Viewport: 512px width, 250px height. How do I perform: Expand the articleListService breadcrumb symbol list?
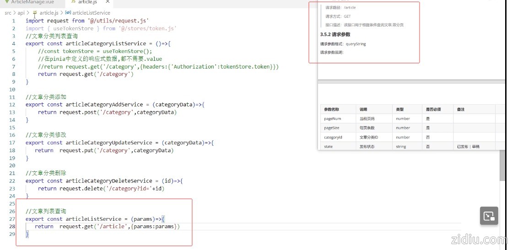coord(91,13)
